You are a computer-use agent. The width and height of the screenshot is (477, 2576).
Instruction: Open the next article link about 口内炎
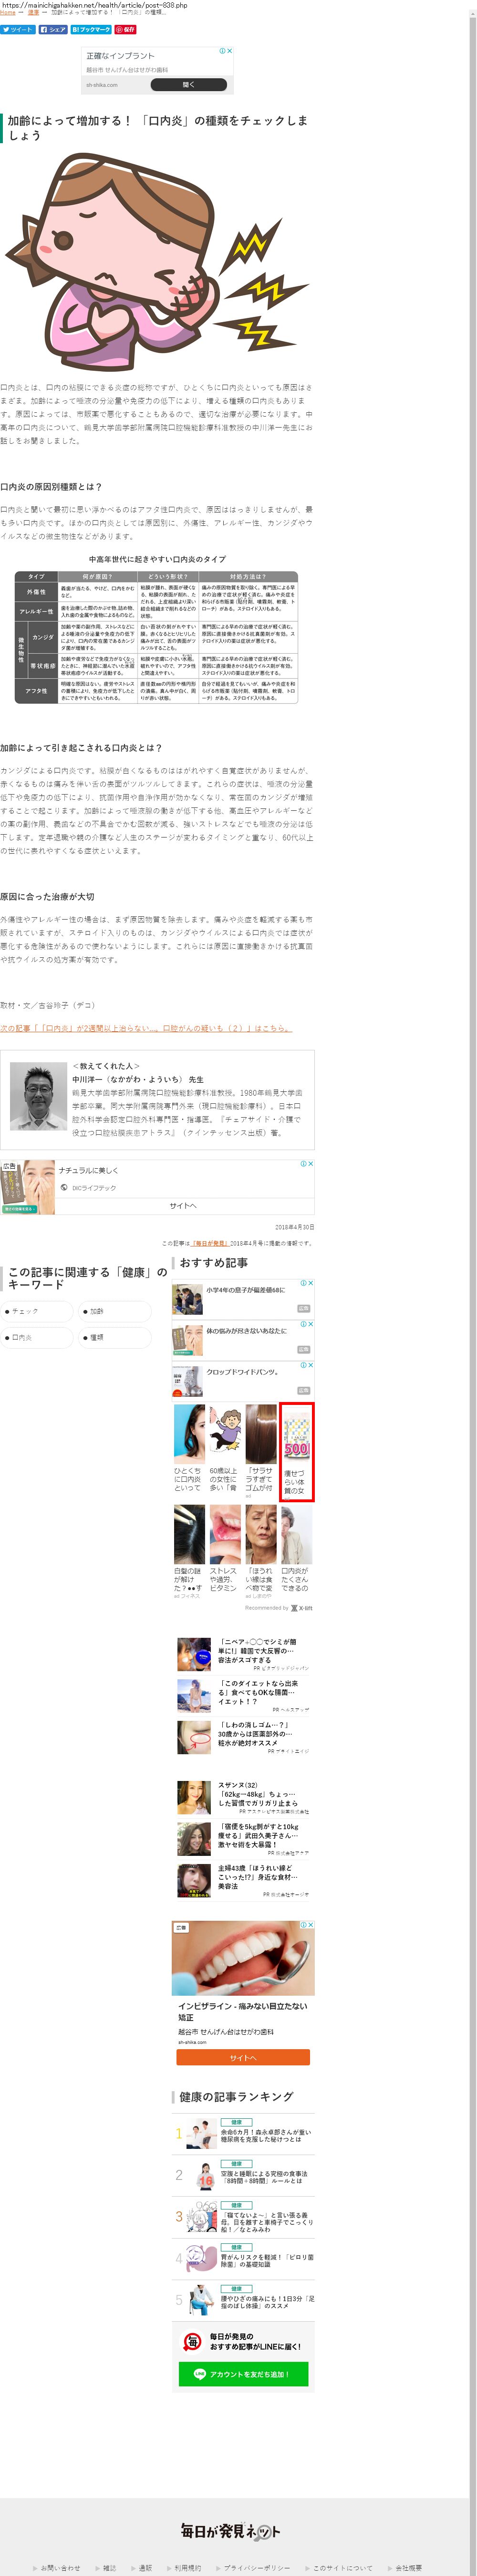pyautogui.click(x=146, y=1028)
